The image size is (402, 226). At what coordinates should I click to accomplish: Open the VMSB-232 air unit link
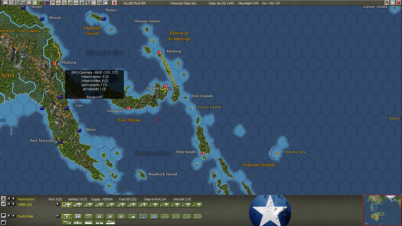click(25, 205)
